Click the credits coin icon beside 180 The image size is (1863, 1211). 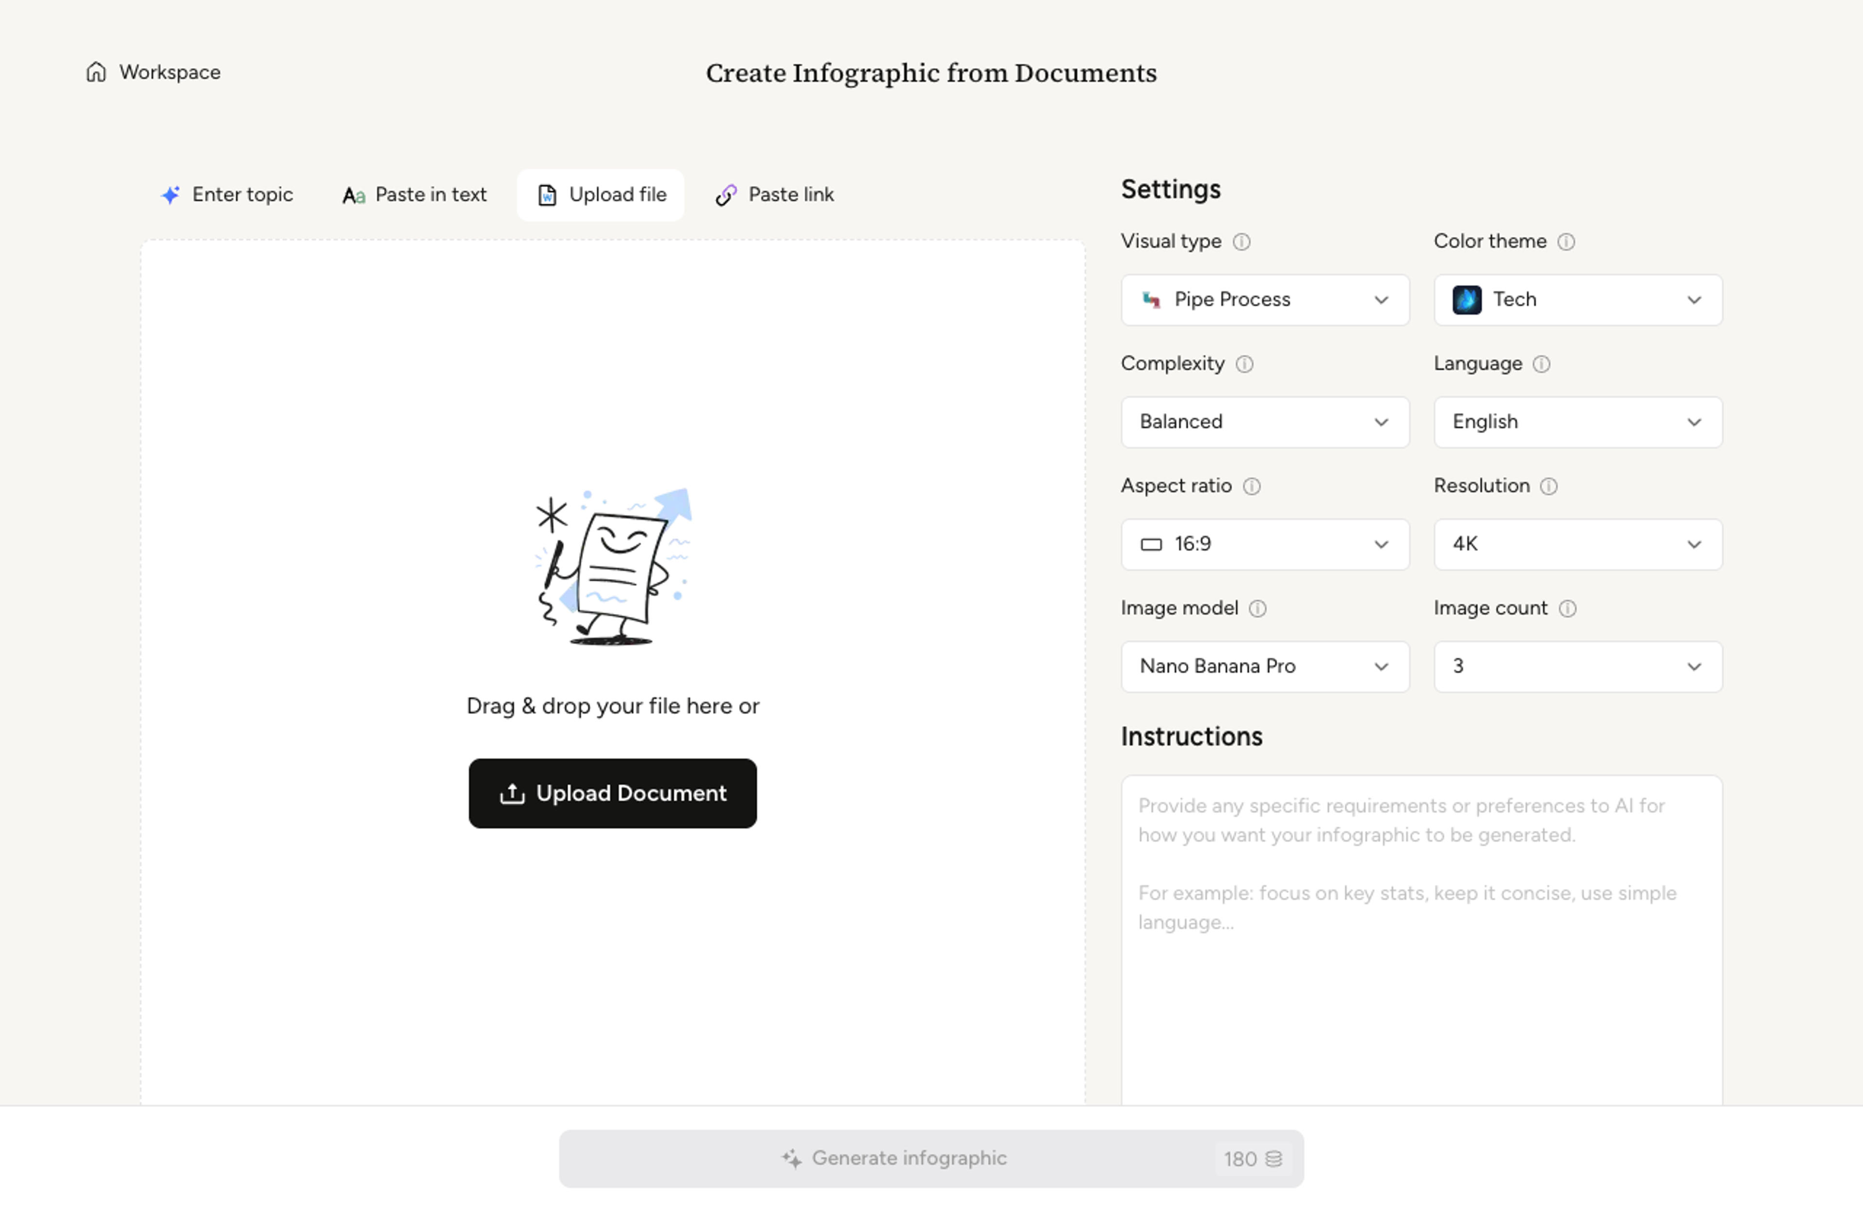pos(1274,1159)
